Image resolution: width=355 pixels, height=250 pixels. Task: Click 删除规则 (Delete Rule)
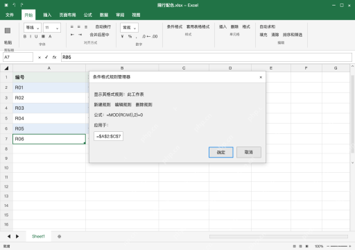[x=144, y=105]
